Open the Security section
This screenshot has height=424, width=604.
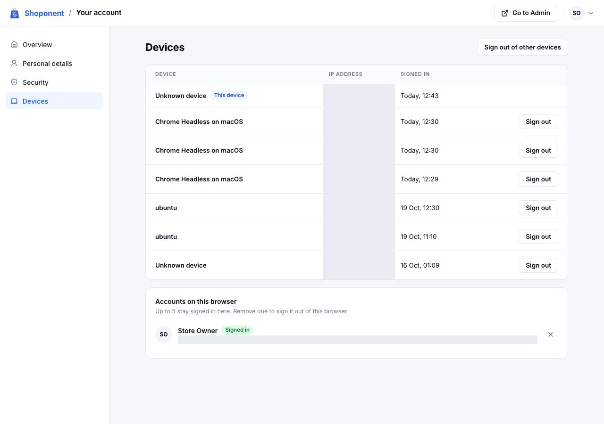(54, 82)
